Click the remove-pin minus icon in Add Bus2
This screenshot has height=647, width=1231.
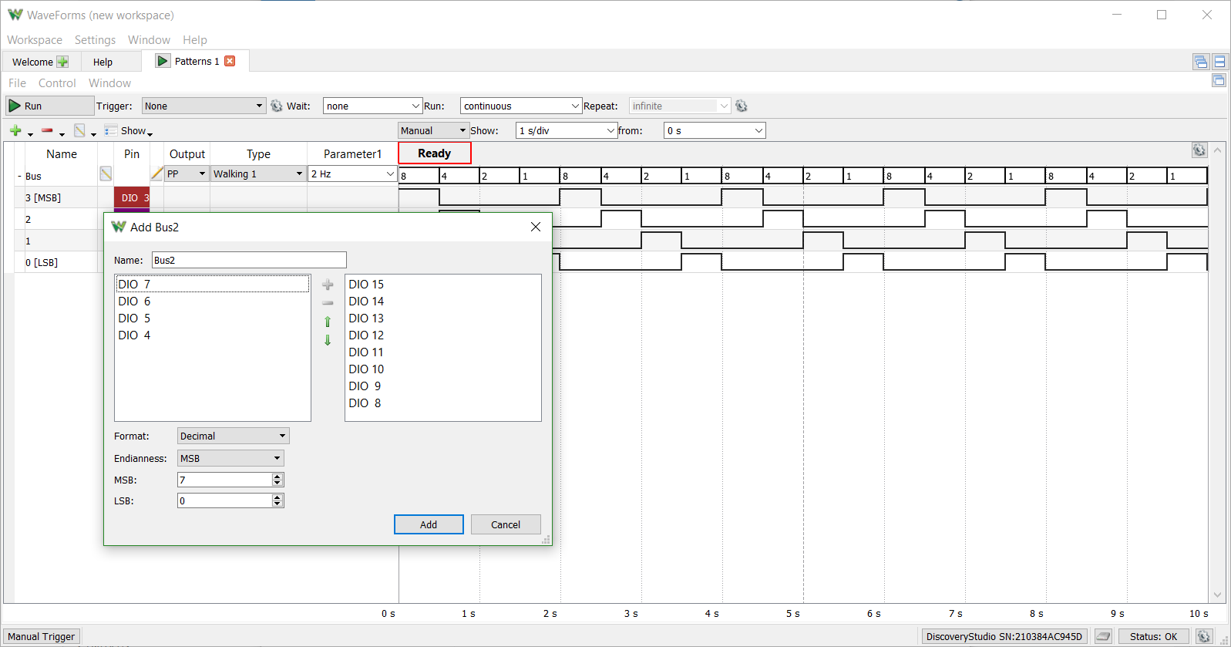(x=328, y=303)
